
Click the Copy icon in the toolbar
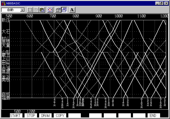(x=36, y=10)
